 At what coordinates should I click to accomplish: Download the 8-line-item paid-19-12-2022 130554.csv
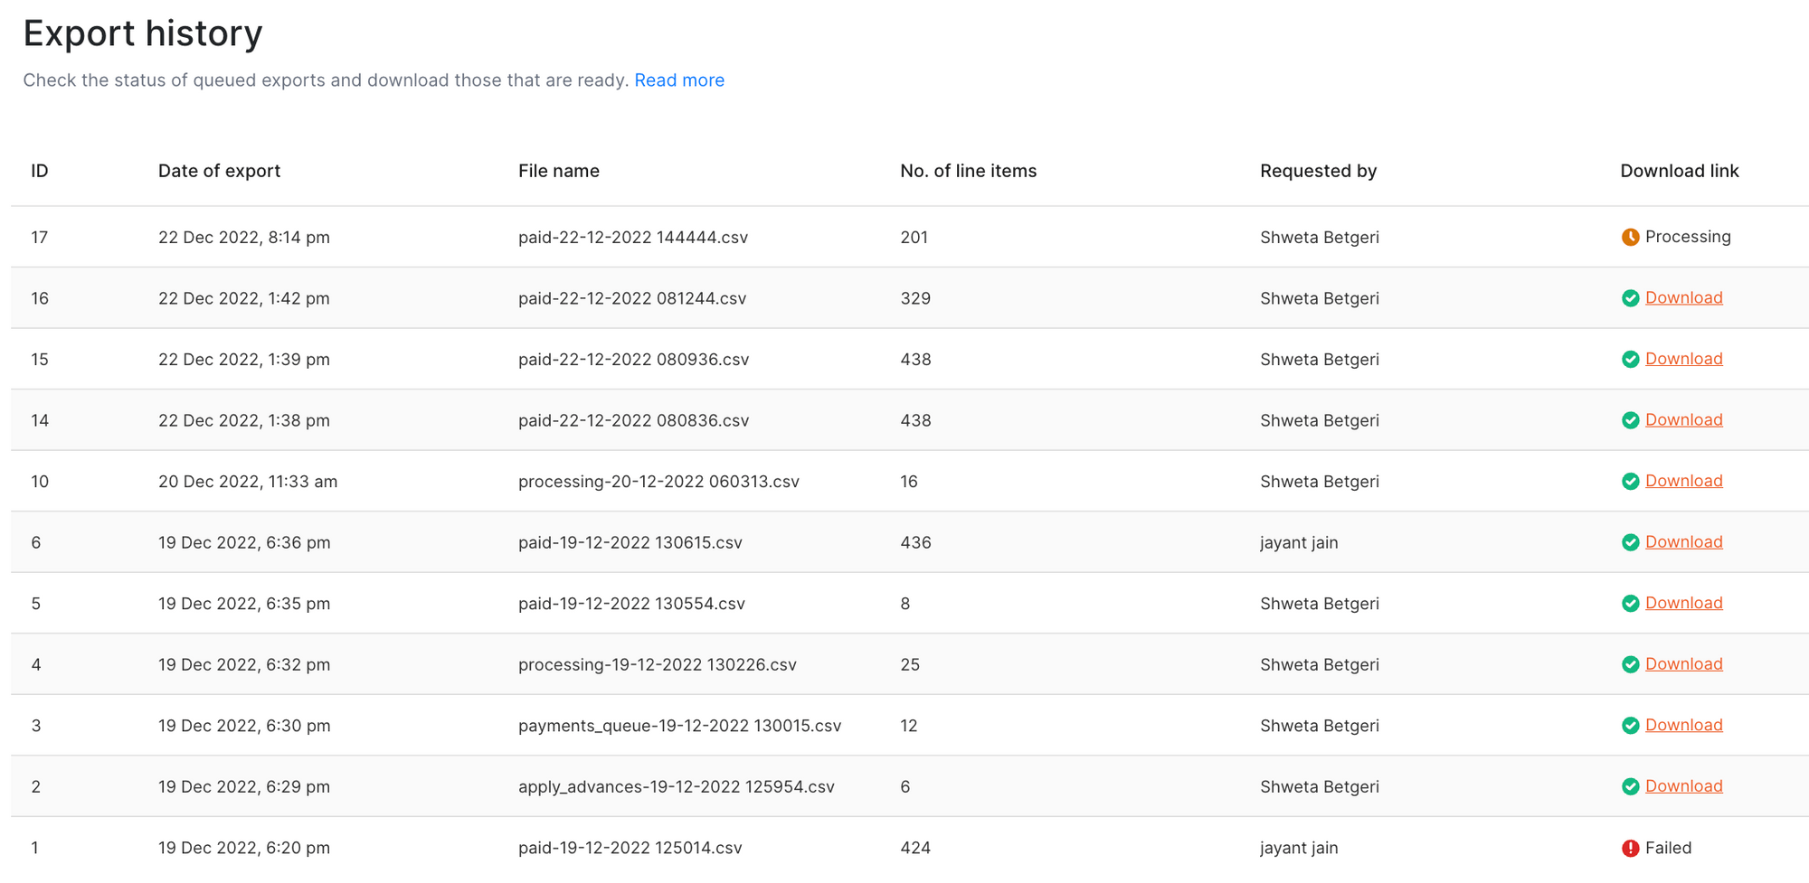1683,603
